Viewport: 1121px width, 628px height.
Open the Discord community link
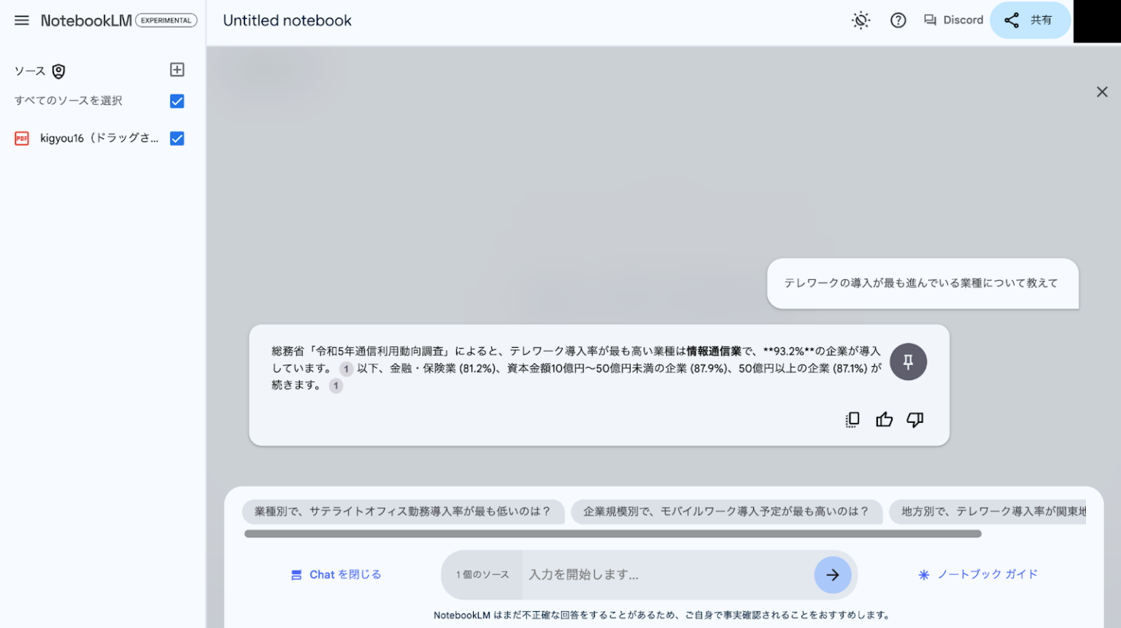953,20
